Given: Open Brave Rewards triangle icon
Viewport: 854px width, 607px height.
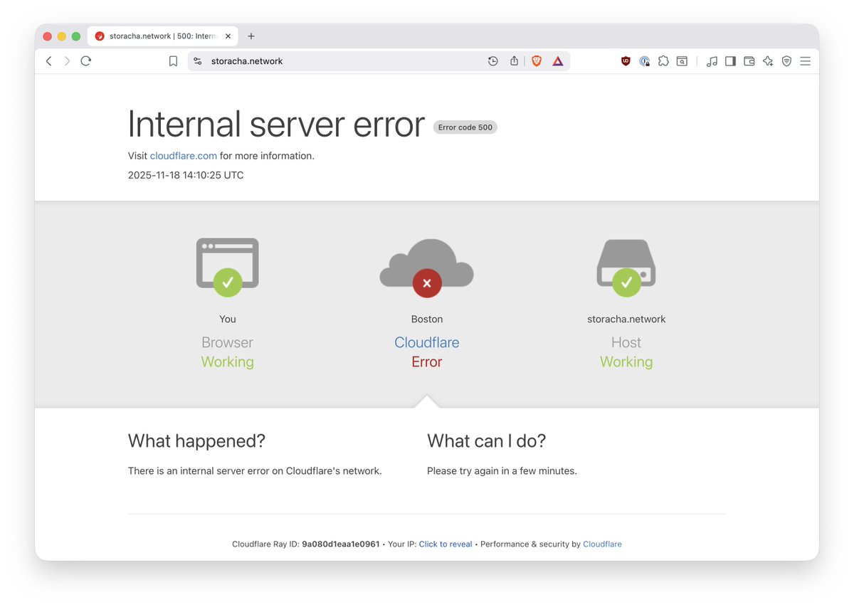Looking at the screenshot, I should coord(558,61).
